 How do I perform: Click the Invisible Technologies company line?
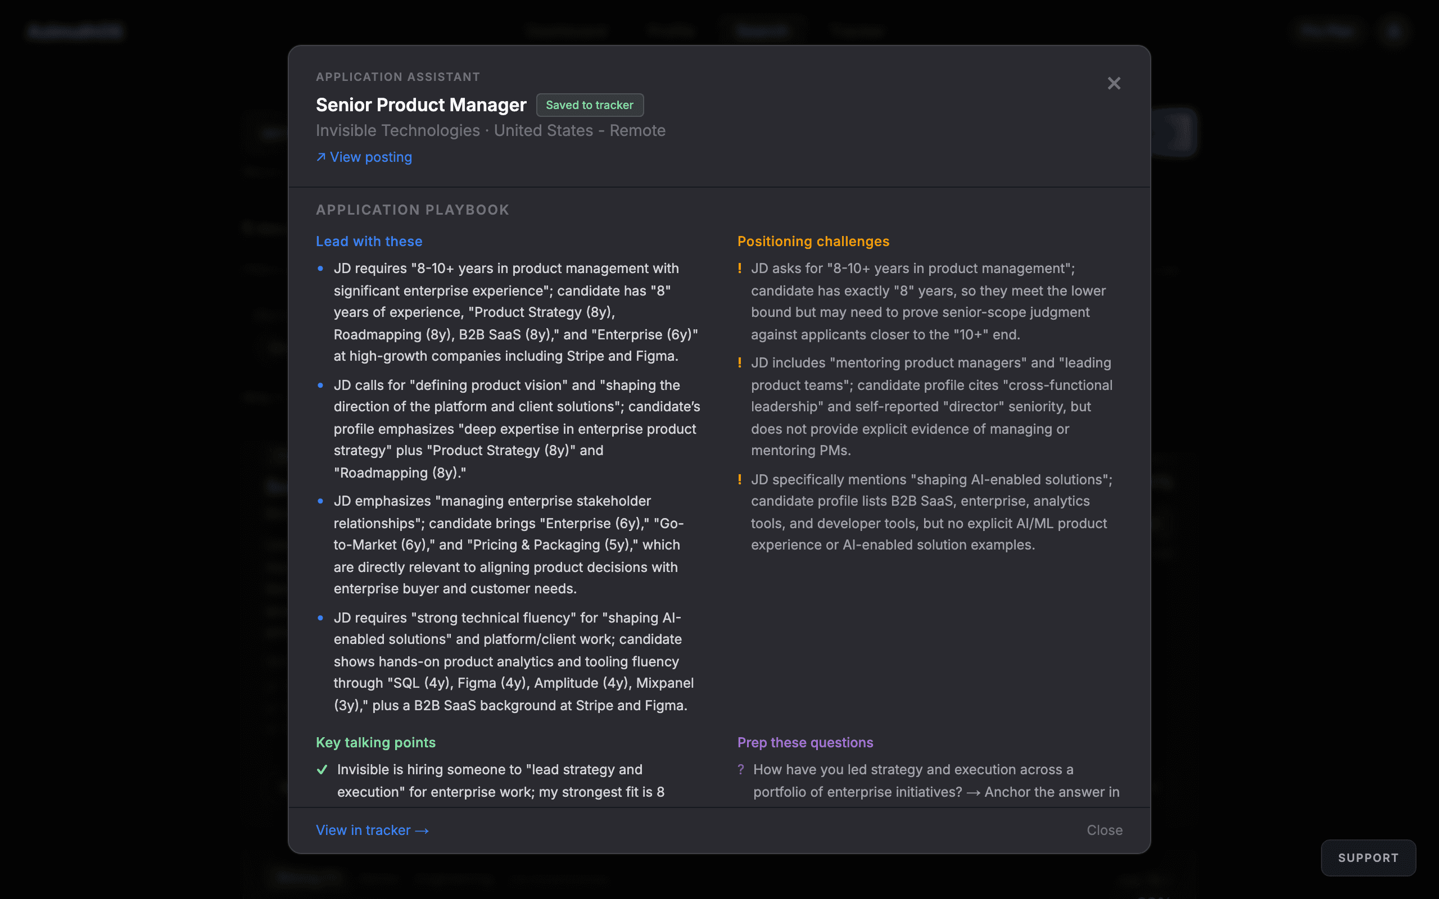pyautogui.click(x=491, y=131)
